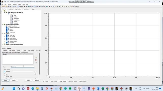Untick the Wireframe checkbox

(7, 32)
